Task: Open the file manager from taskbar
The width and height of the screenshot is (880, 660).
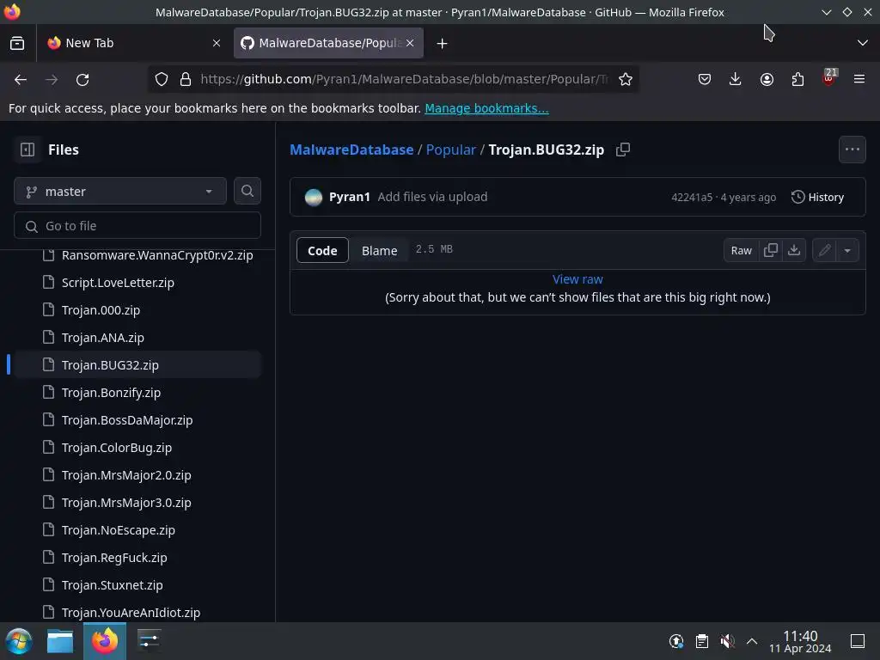Action: tap(60, 641)
